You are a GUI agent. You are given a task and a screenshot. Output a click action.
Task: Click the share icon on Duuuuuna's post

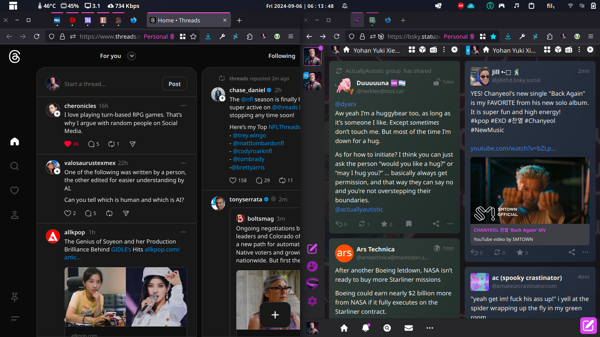(x=436, y=224)
